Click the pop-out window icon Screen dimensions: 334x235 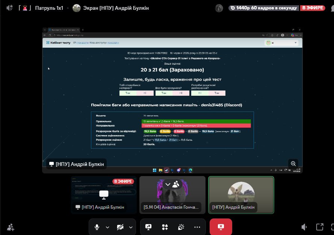(x=319, y=227)
